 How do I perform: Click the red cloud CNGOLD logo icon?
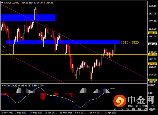click(120, 101)
